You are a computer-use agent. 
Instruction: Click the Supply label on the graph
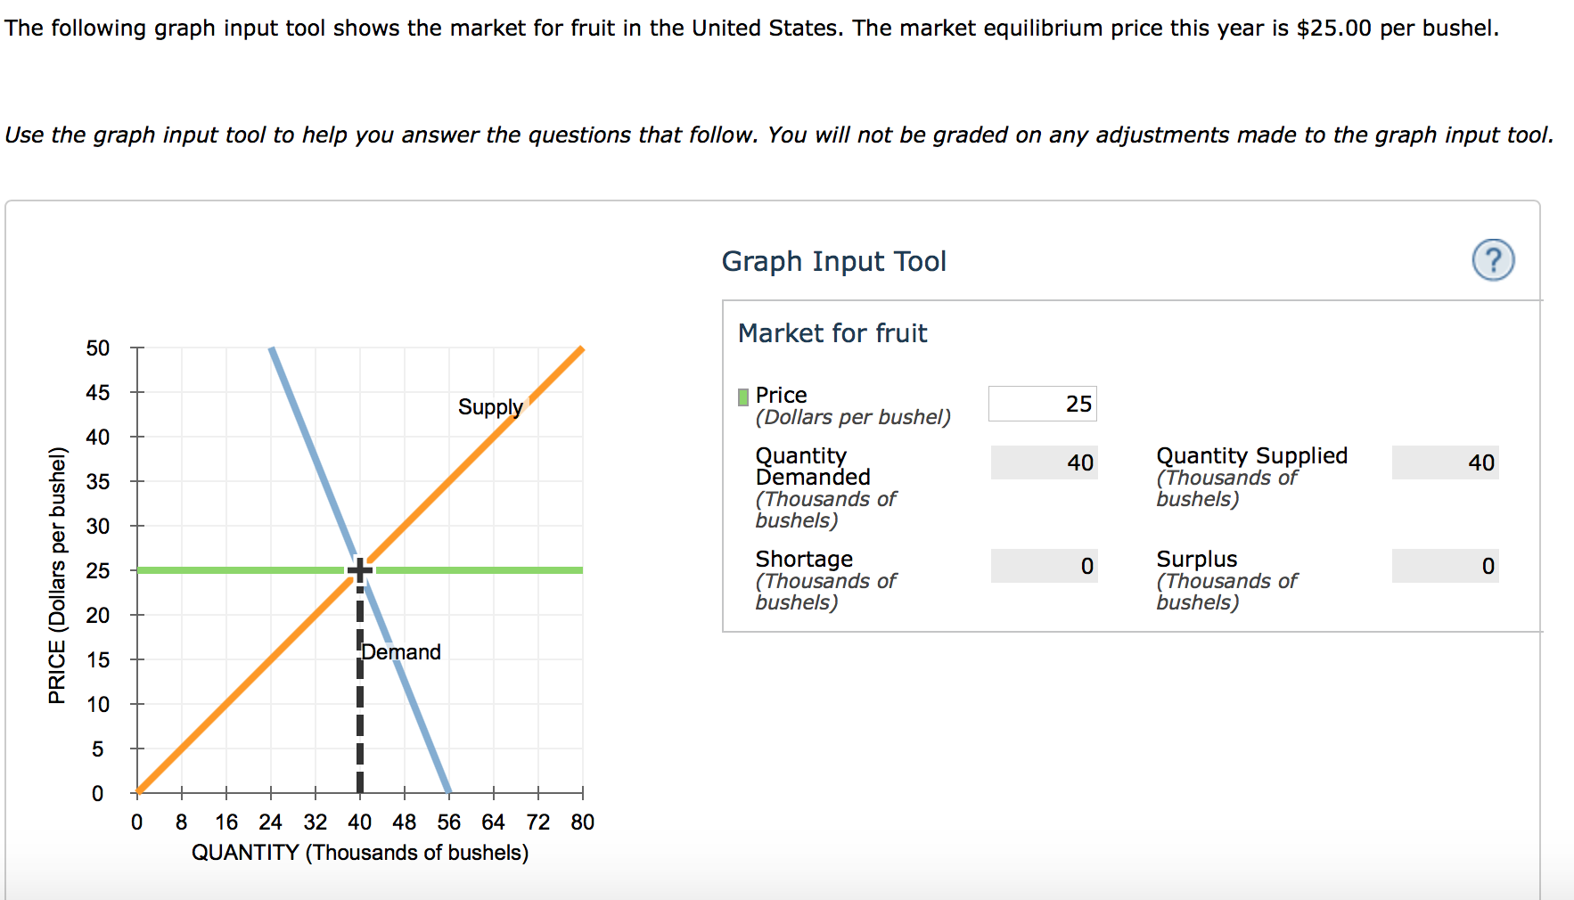click(x=489, y=407)
